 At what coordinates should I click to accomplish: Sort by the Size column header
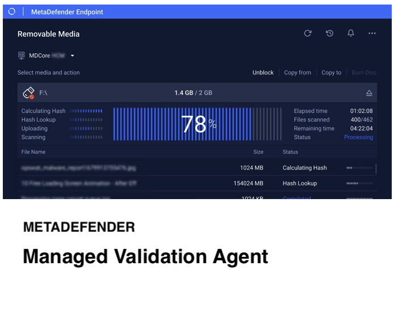click(258, 152)
